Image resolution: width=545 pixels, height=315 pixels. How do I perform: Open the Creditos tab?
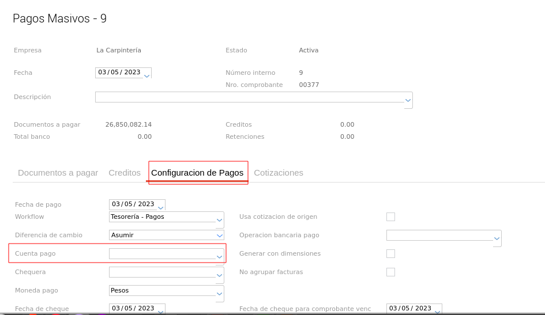point(125,173)
